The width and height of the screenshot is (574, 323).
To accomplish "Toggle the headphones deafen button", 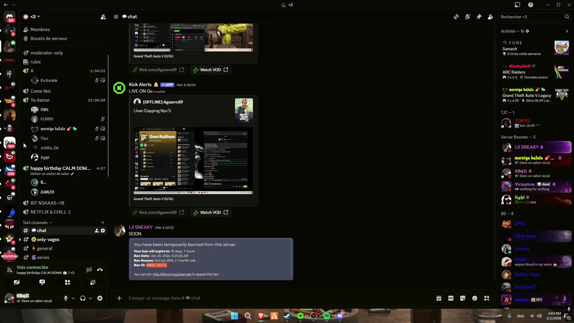I will tap(83, 298).
